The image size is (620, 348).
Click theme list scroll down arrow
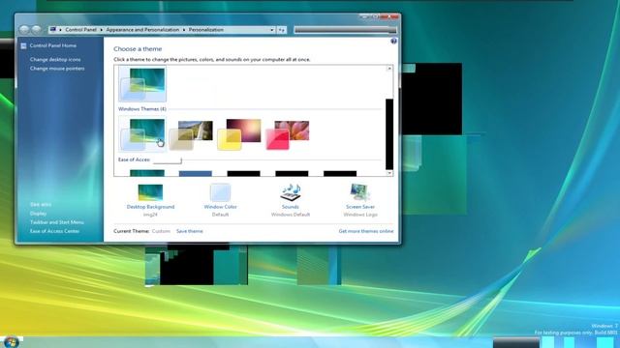[389, 173]
